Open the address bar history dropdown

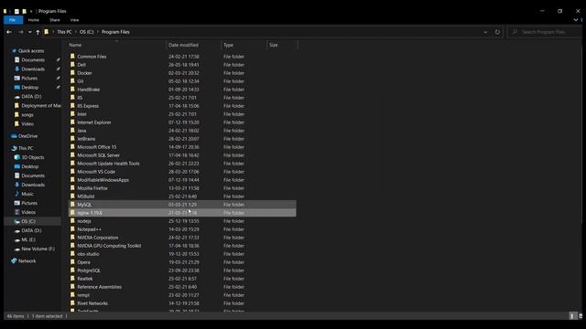click(485, 32)
